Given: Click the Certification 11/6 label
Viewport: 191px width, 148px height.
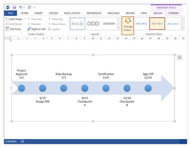Looking at the screenshot, I should pos(106,76).
